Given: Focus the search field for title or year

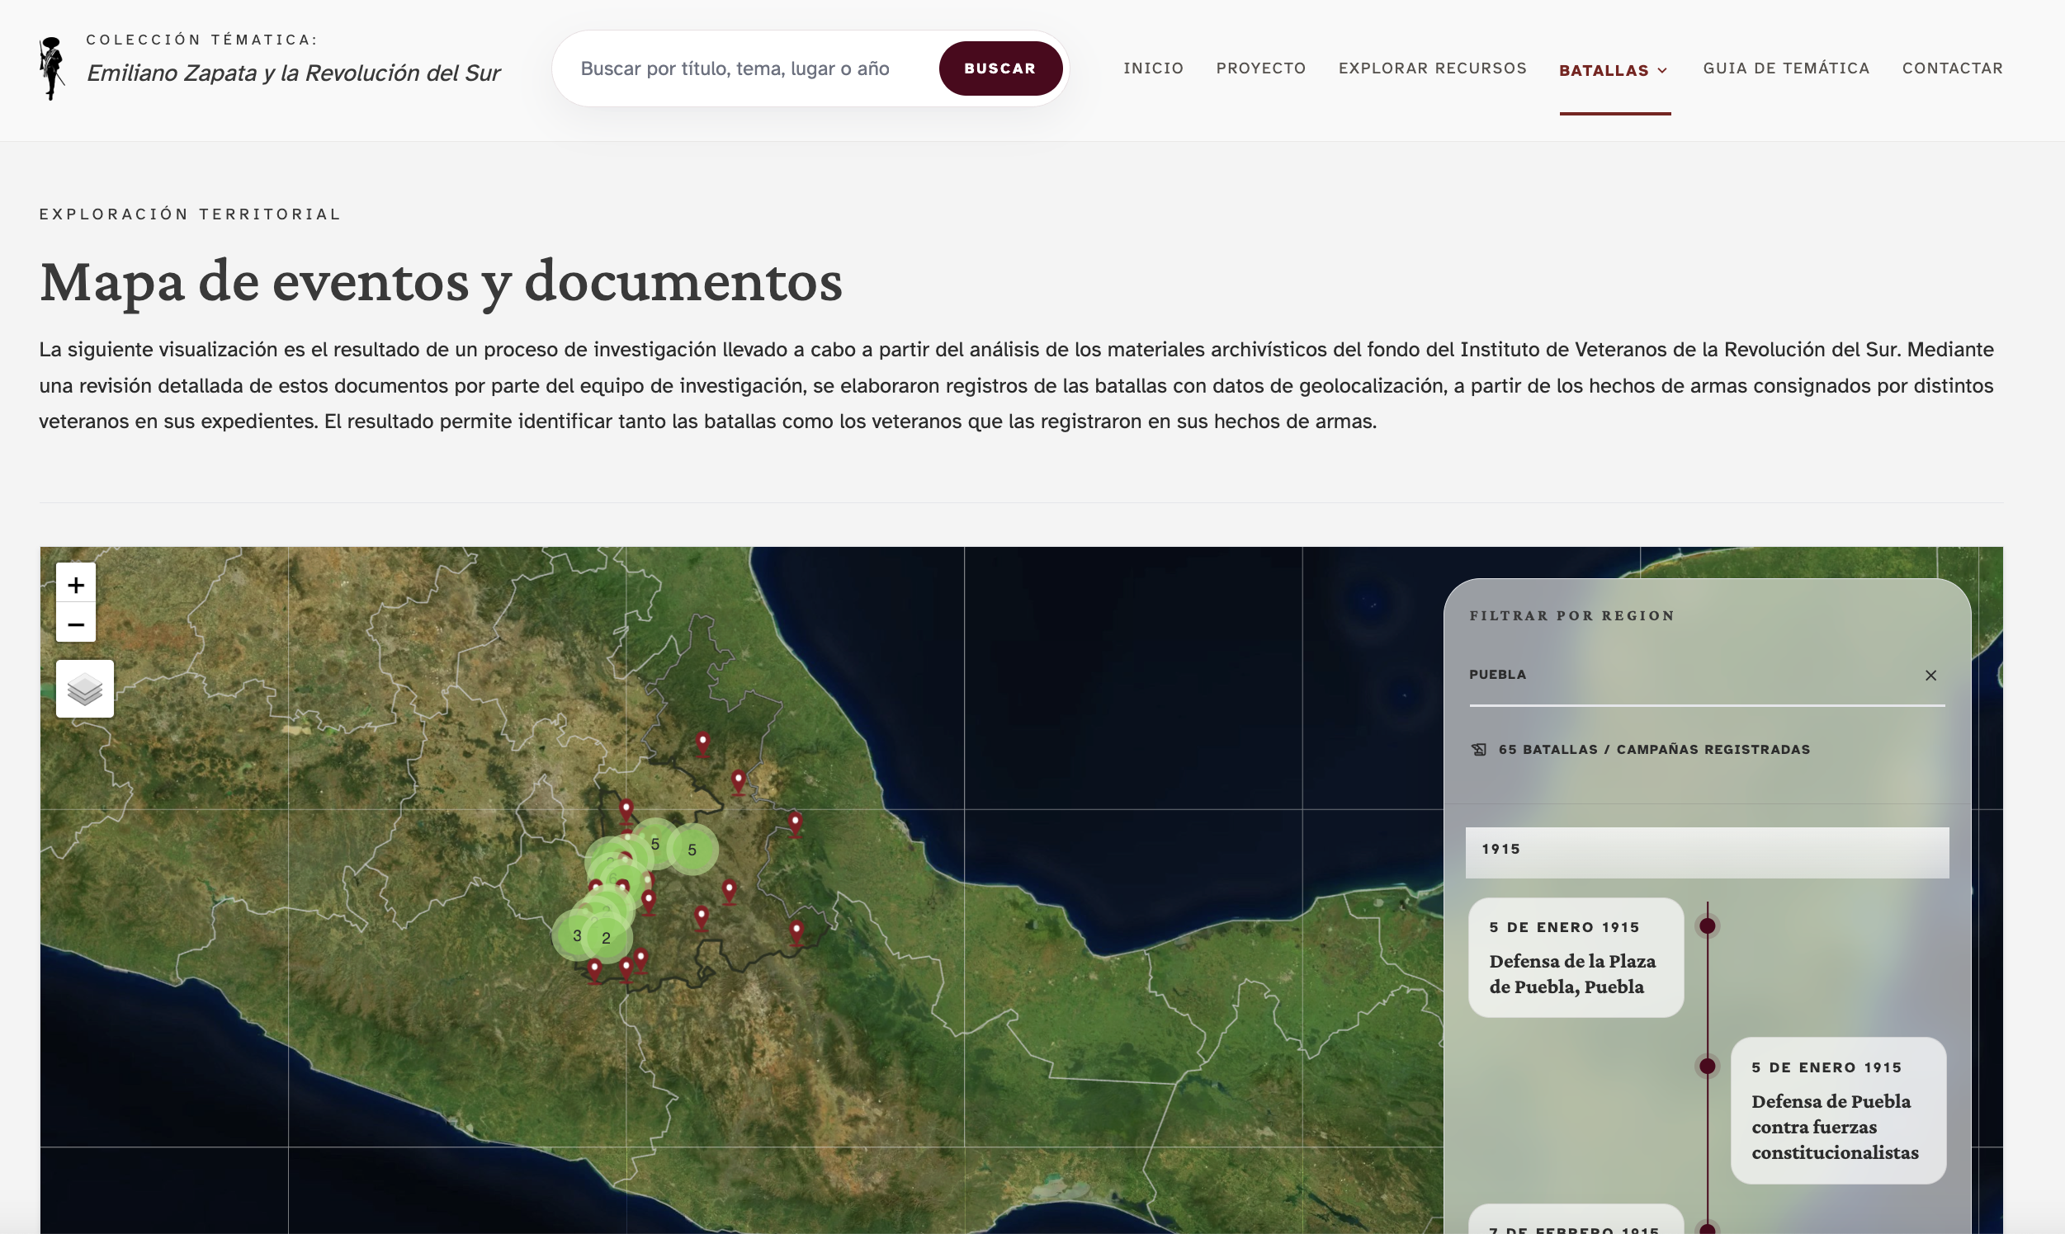Looking at the screenshot, I should pyautogui.click(x=749, y=68).
